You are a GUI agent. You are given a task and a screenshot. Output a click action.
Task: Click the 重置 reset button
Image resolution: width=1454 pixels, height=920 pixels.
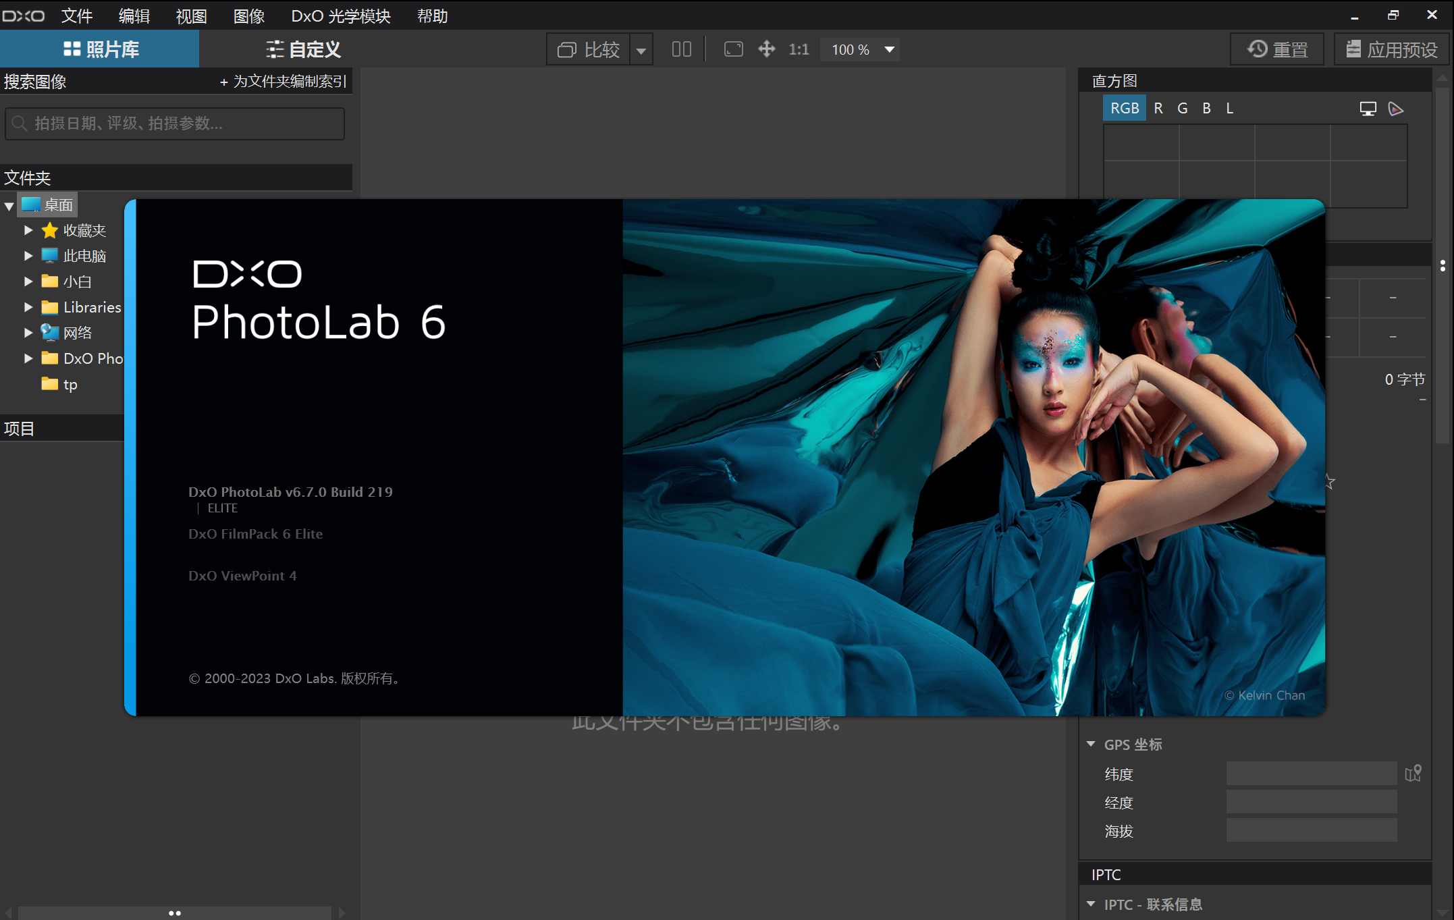1277,49
